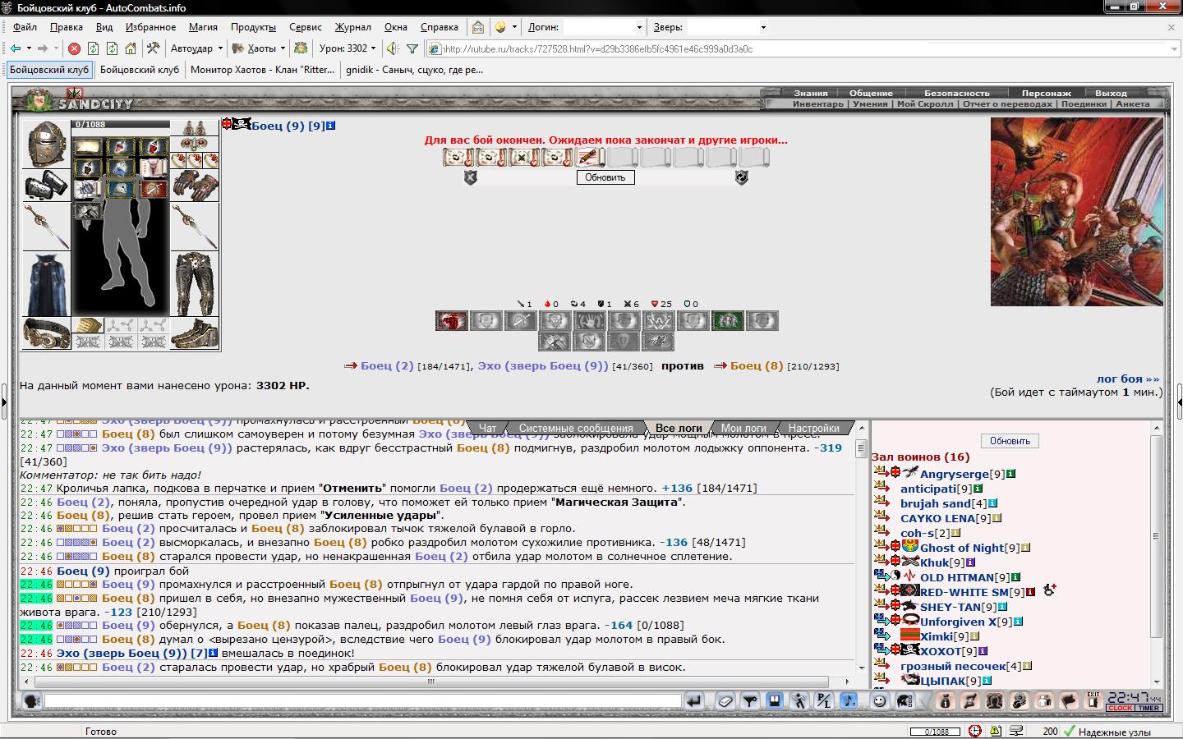The width and height of the screenshot is (1183, 739).
Task: Expand the log tabs arrow after Настройки
Action: (x=861, y=427)
